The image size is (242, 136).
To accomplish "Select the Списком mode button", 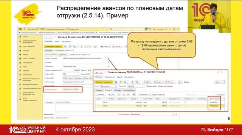I will click(62, 54).
